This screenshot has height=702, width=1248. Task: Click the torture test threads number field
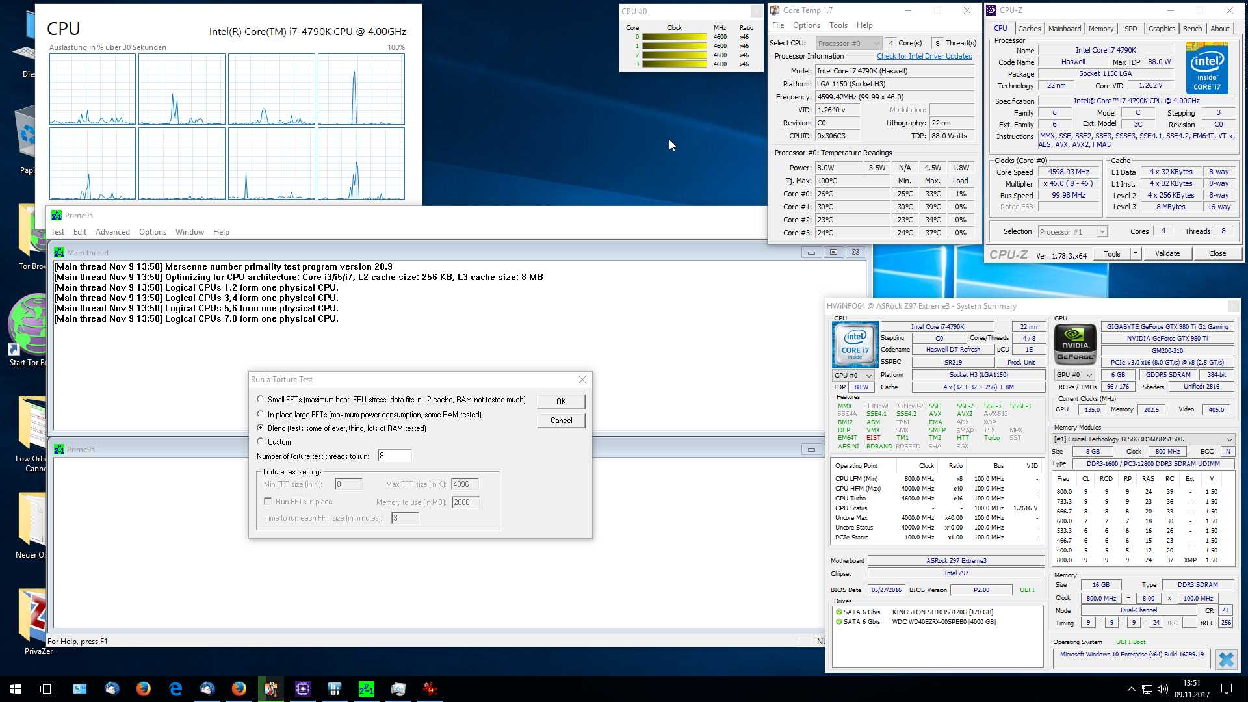click(395, 456)
